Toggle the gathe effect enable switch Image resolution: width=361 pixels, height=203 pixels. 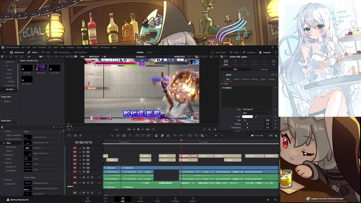pyautogui.click(x=224, y=75)
